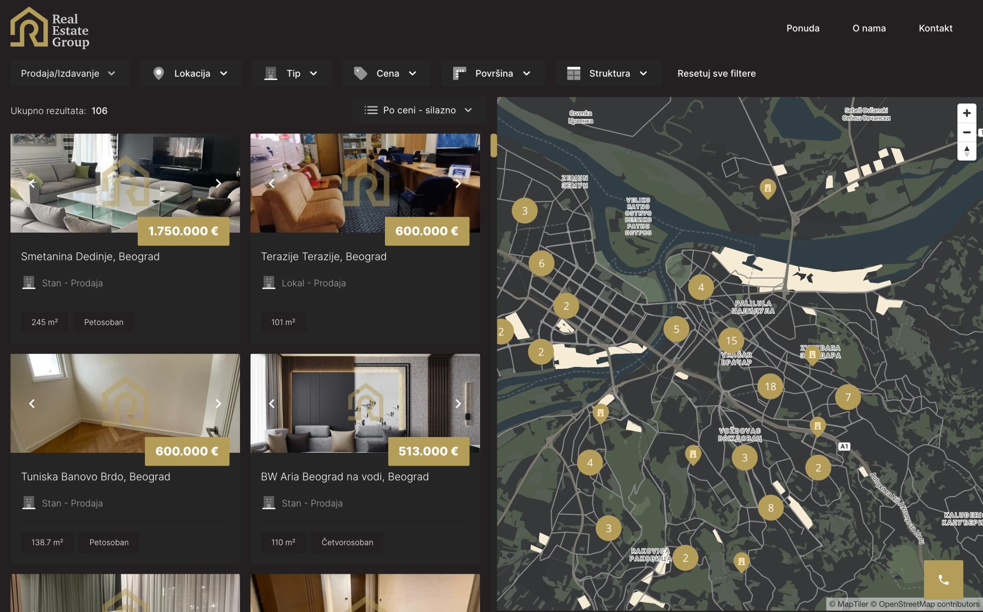Go to the Kontakt page
The width and height of the screenshot is (983, 612).
[935, 28]
